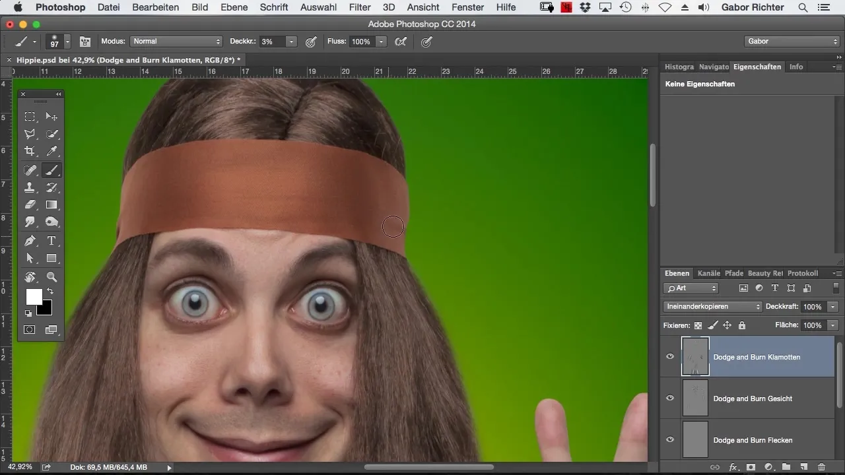Open the Gabor workspace dropdown

[791, 42]
